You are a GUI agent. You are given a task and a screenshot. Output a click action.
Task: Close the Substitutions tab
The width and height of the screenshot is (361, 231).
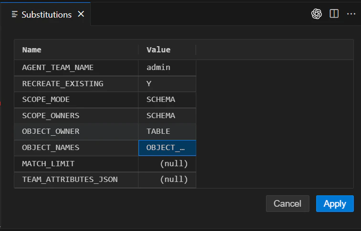[81, 14]
